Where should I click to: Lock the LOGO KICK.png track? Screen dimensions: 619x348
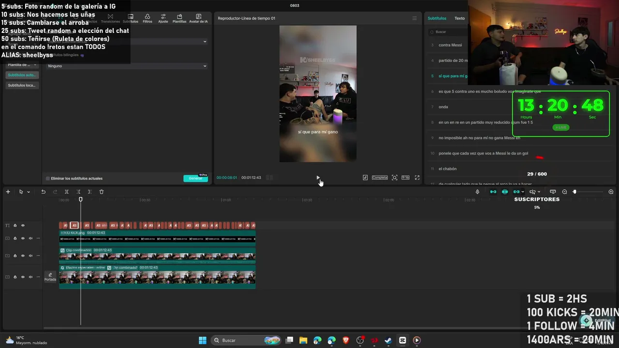point(15,238)
